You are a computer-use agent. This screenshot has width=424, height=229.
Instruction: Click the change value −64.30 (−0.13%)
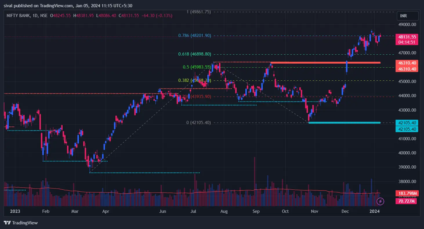coord(157,16)
